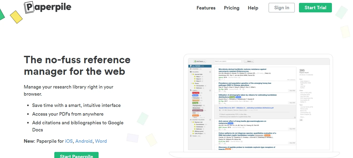Open the Suzuki-Ohno et al. 2017 PDF link

pyautogui.click(x=246, y=108)
